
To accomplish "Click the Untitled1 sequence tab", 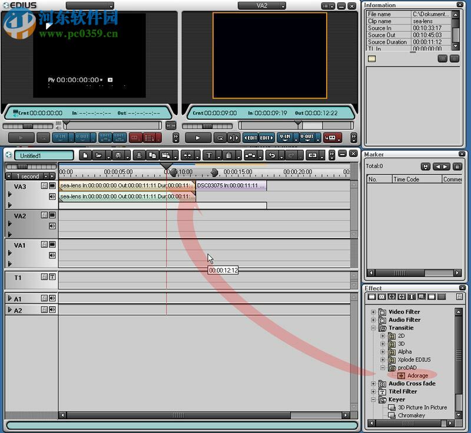I will click(44, 156).
